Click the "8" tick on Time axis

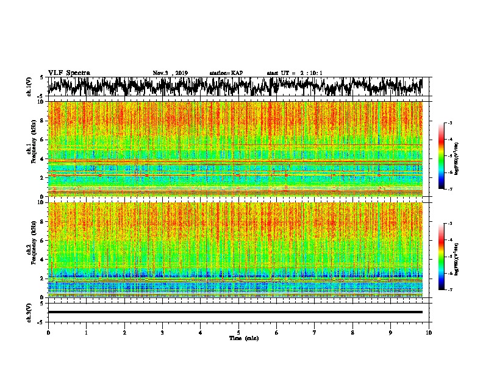[352, 332]
